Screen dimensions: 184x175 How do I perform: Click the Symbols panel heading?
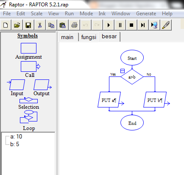pos(28,36)
